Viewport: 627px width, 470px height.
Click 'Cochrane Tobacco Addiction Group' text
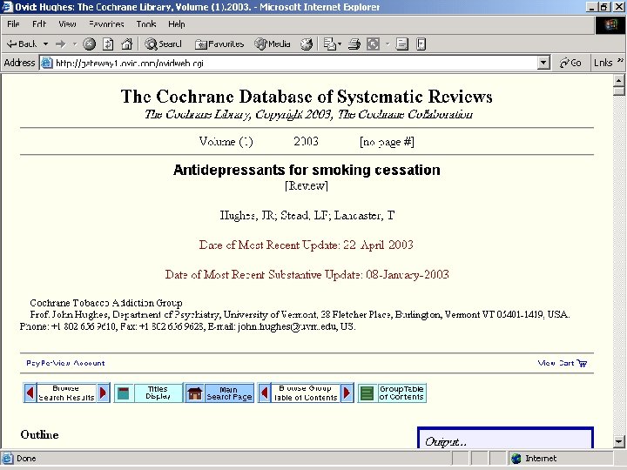106,303
